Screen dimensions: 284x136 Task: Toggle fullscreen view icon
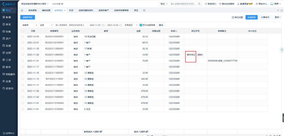[x=282, y=11]
